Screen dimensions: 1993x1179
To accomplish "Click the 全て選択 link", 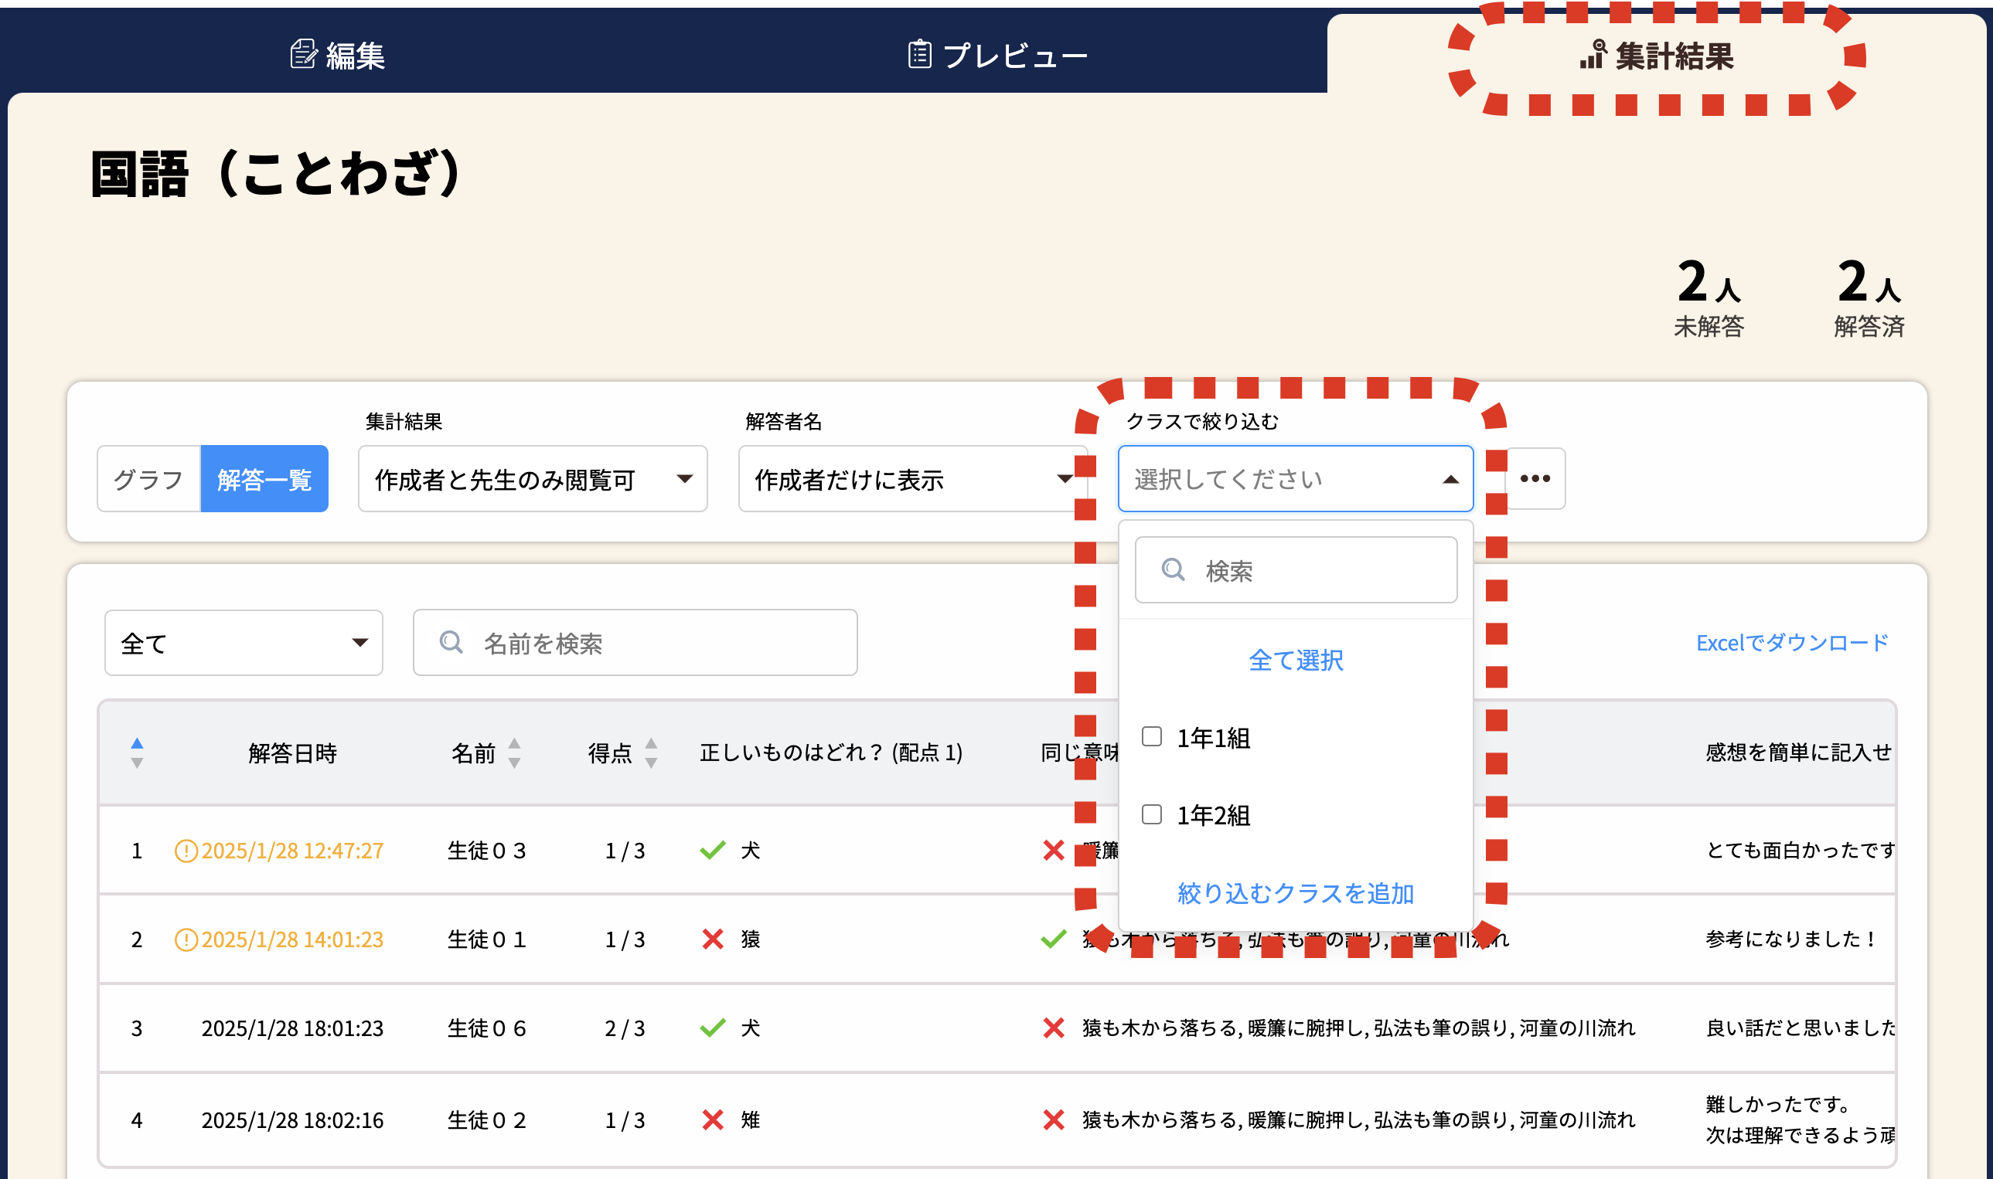I will pyautogui.click(x=1295, y=661).
